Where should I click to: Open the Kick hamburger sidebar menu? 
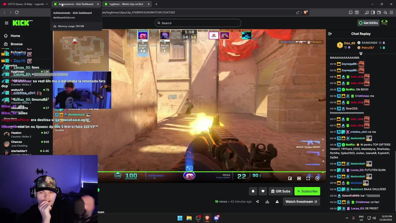[6, 23]
